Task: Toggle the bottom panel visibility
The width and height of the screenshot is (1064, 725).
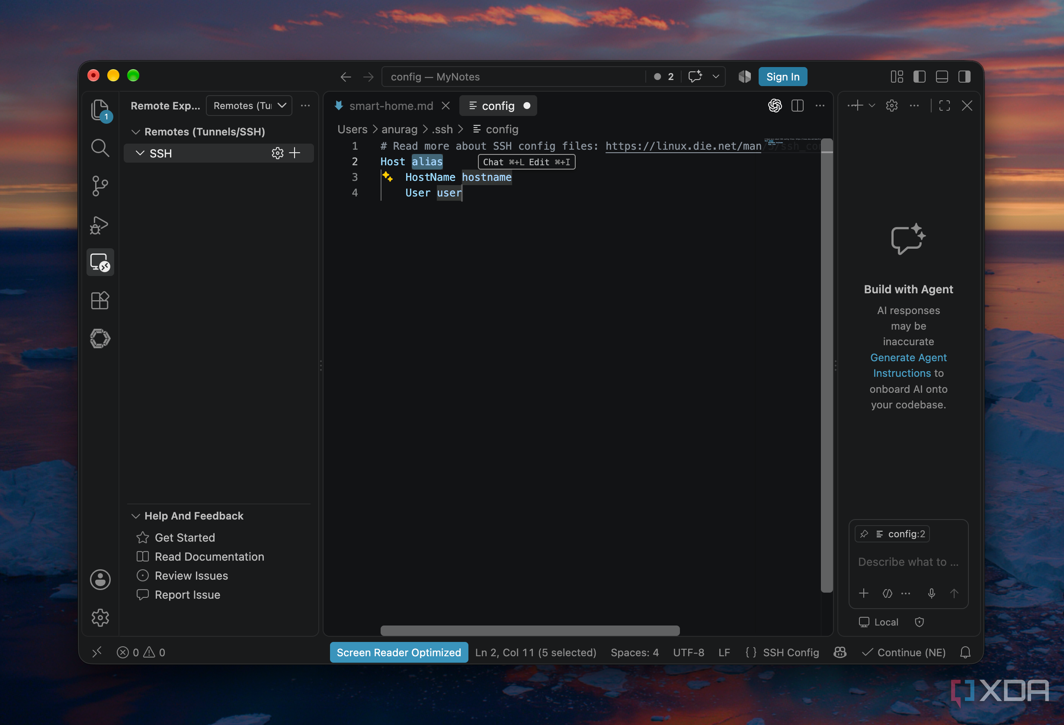Action: click(x=941, y=77)
